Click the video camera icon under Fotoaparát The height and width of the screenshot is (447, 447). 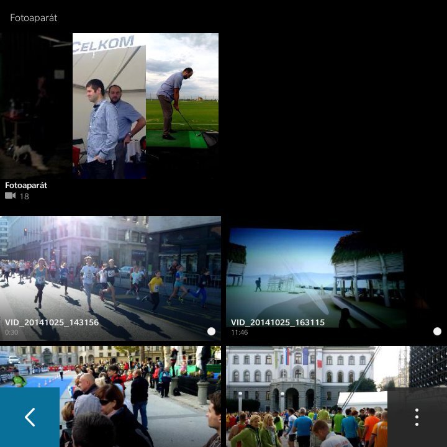[x=10, y=196]
